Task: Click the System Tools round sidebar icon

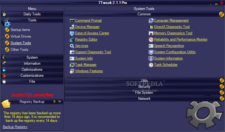Action: [7, 43]
